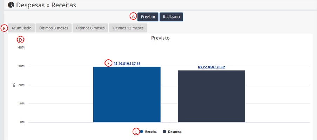Open the R$ 27.868.573,62 value link
This screenshot has height=140, width=317.
point(212,67)
